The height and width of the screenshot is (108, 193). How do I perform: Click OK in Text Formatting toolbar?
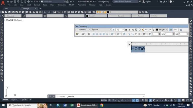tap(176, 30)
